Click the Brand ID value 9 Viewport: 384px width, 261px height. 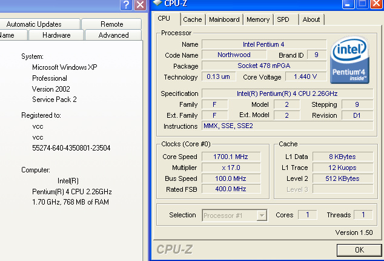click(x=316, y=55)
